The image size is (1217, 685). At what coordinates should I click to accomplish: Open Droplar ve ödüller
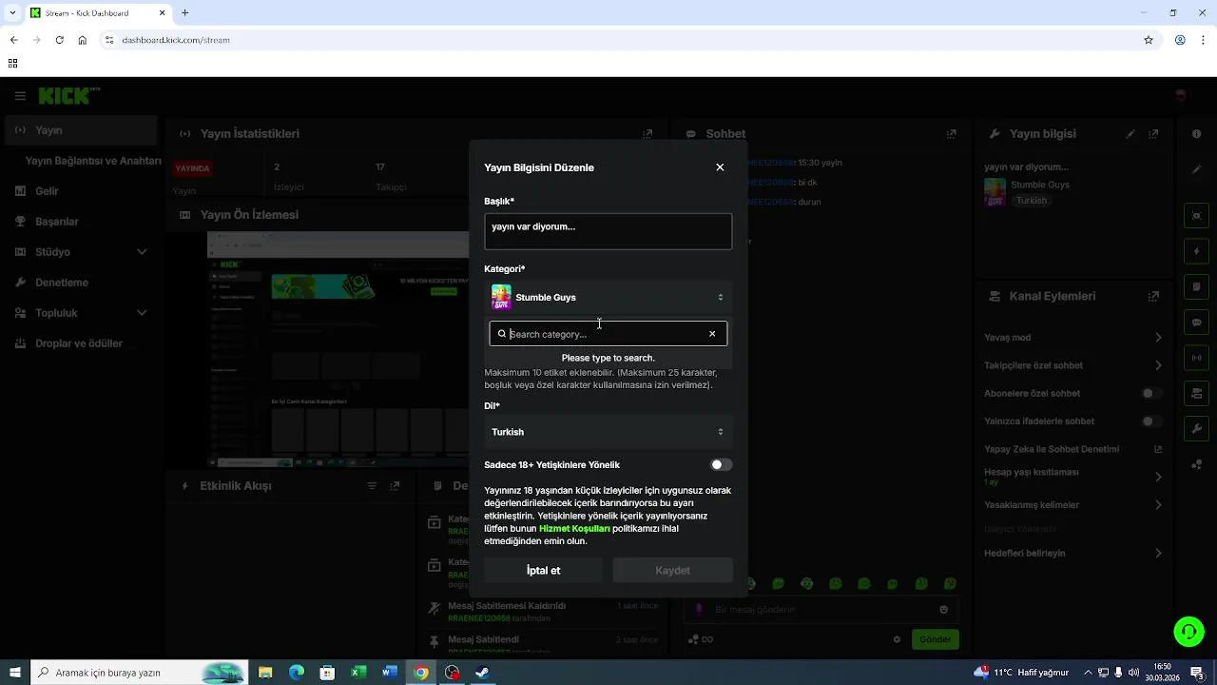pos(80,343)
